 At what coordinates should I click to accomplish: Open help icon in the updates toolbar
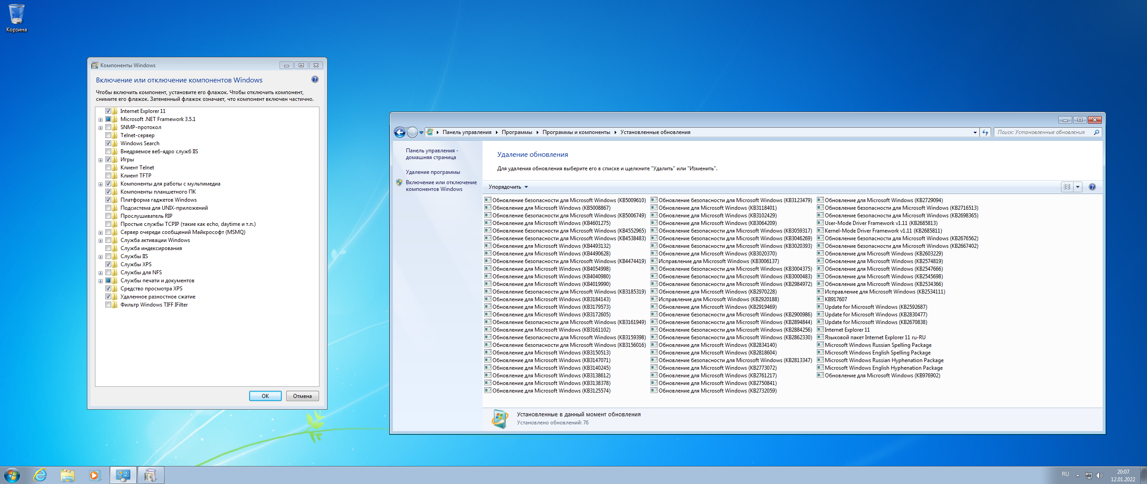tap(1092, 187)
